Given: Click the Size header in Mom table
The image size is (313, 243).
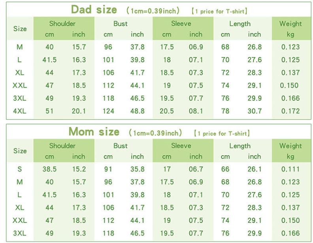Looking at the screenshot, I should pyautogui.click(x=20, y=151).
